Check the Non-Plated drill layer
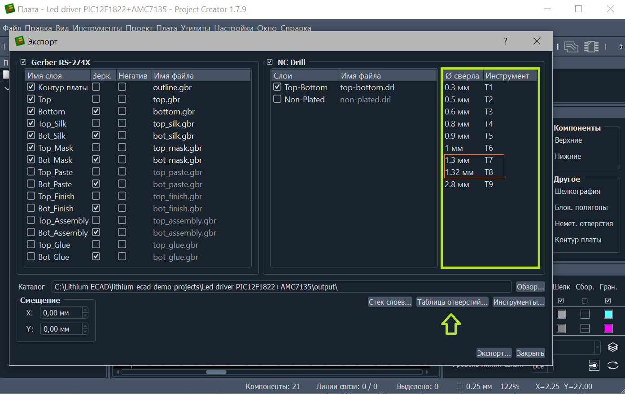This screenshot has width=625, height=394. coord(277,99)
